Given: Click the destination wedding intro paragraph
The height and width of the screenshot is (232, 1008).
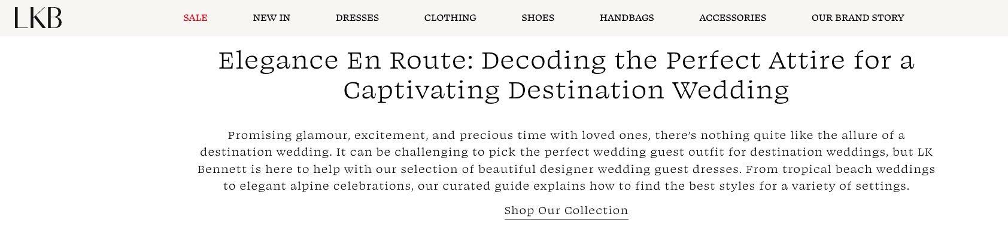Looking at the screenshot, I should pyautogui.click(x=566, y=160).
